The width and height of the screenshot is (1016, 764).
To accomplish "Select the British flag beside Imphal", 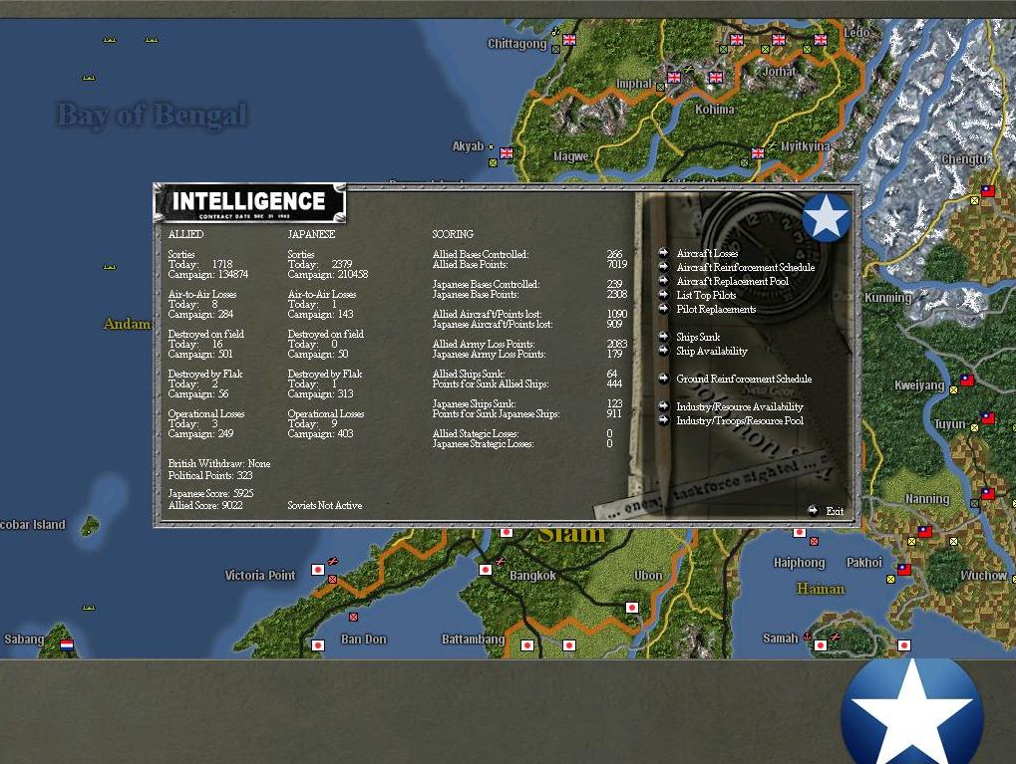I will click(674, 78).
